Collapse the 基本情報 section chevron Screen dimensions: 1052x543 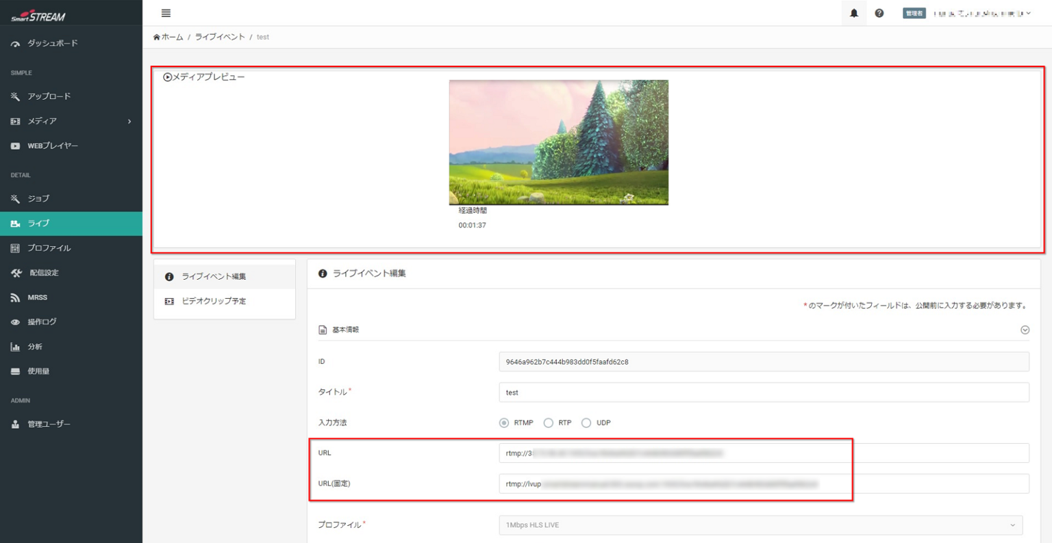1025,330
